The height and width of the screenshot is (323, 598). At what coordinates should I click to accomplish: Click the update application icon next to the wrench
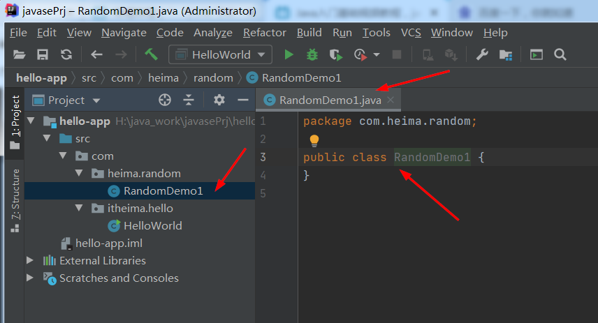451,55
